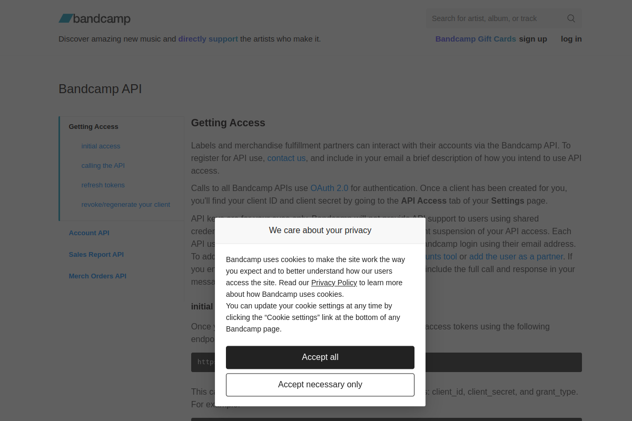The image size is (632, 421).
Task: Click the search magnifier icon
Action: tap(571, 18)
